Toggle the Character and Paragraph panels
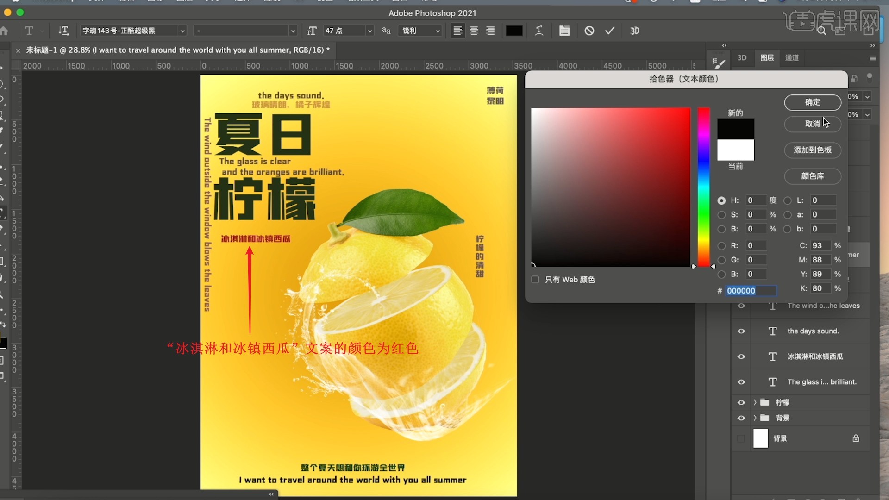 (564, 31)
